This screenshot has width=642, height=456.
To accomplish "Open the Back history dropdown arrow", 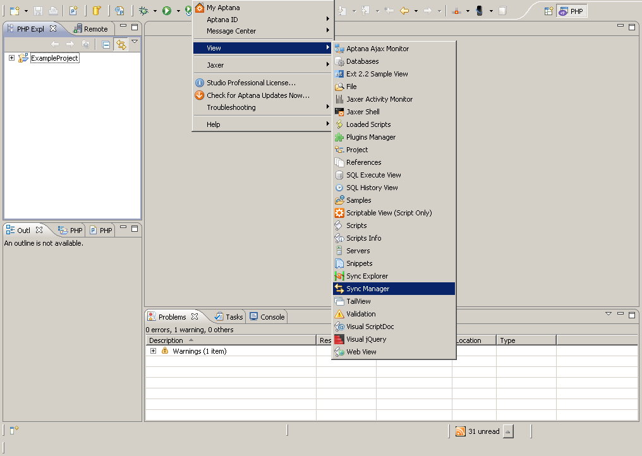I will pyautogui.click(x=416, y=11).
